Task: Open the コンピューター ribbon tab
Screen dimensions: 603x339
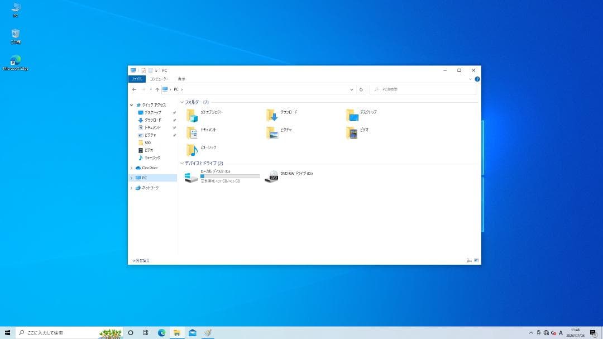Action: [x=159, y=79]
